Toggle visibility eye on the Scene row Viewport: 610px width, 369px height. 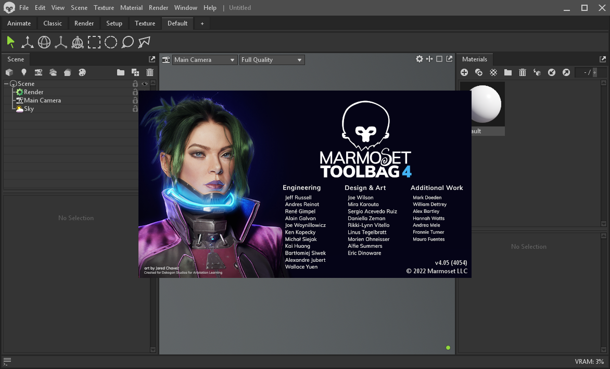[145, 84]
